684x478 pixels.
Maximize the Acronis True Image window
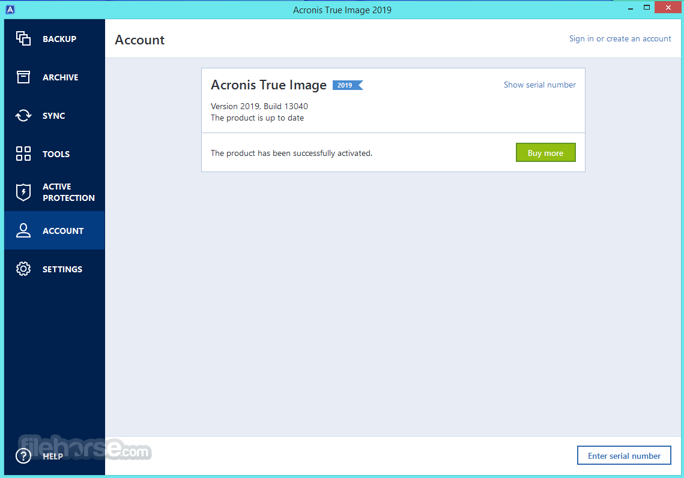[x=647, y=7]
